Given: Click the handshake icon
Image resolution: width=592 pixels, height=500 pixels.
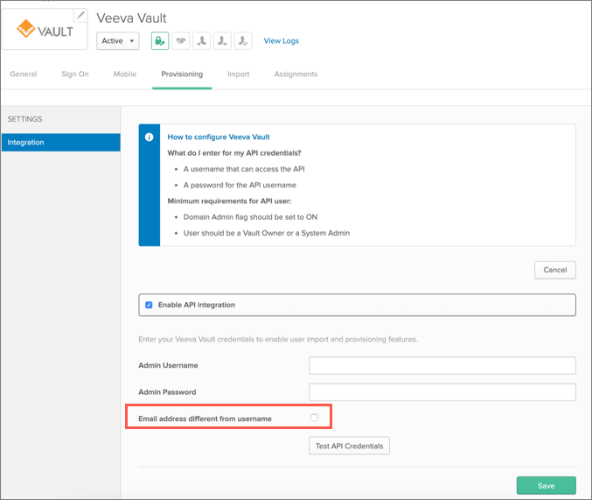Looking at the screenshot, I should (x=180, y=40).
